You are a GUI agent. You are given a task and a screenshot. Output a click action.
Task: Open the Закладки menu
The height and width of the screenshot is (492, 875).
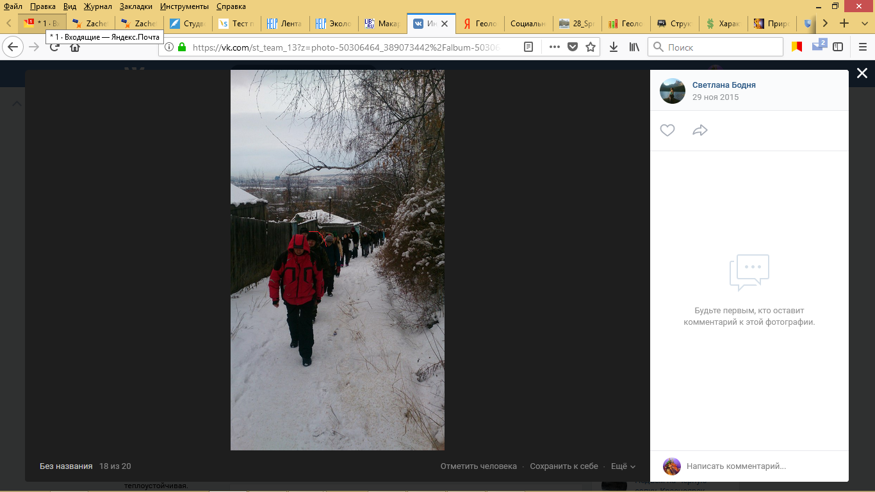(136, 6)
